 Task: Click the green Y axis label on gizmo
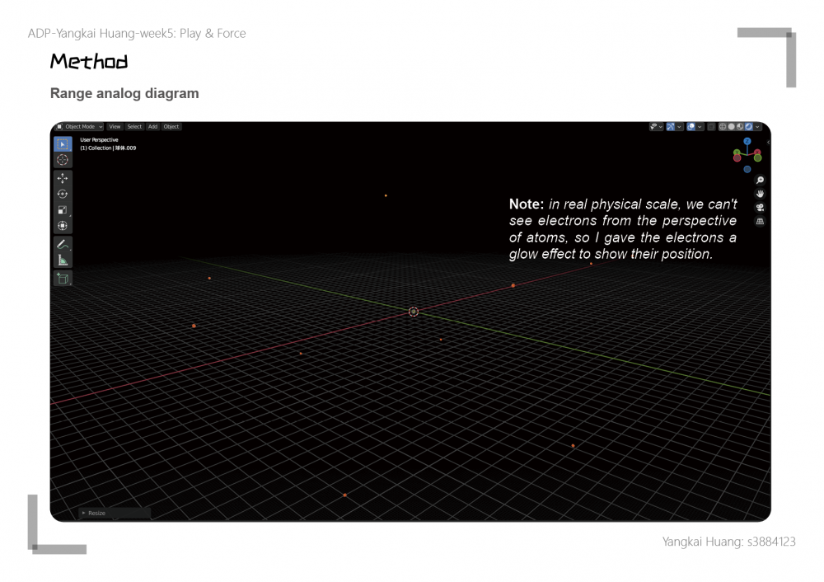pyautogui.click(x=737, y=153)
